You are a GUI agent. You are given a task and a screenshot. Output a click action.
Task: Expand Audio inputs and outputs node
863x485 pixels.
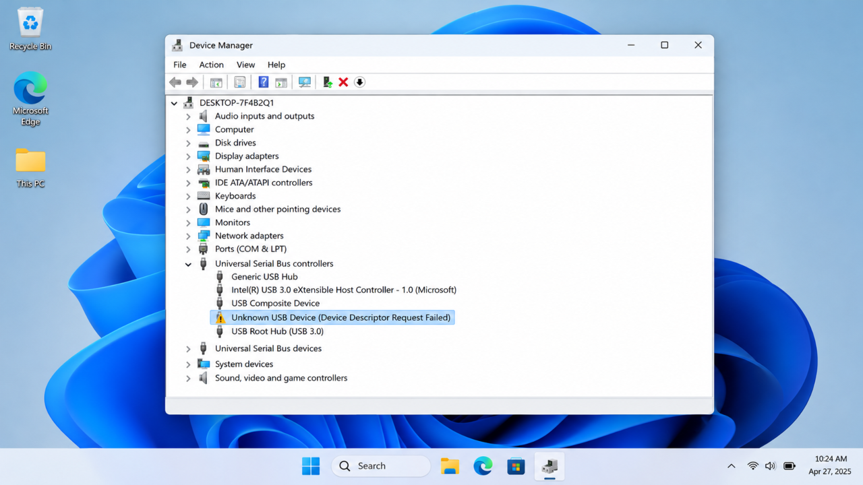[188, 117]
